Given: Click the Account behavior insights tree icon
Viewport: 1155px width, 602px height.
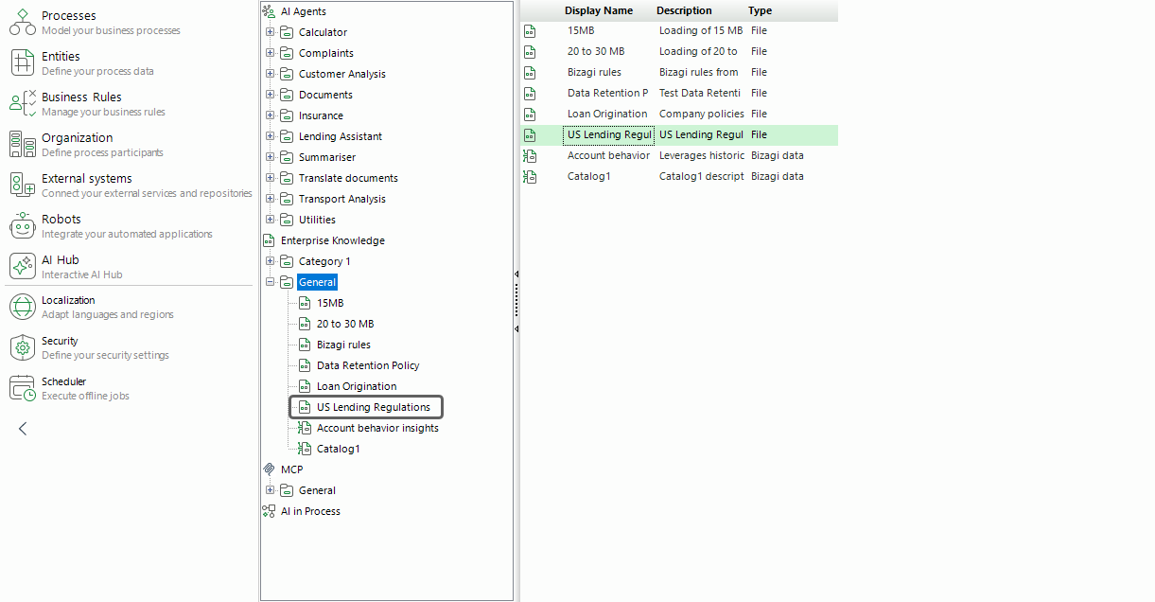Looking at the screenshot, I should point(305,428).
